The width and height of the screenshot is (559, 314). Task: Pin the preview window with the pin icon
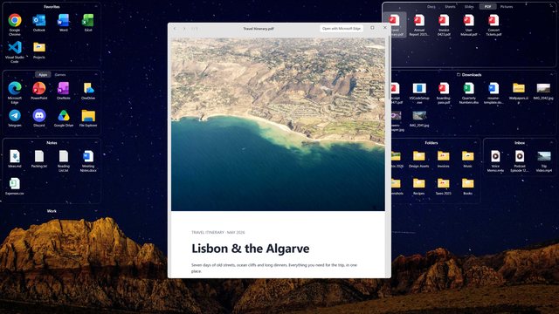point(372,28)
